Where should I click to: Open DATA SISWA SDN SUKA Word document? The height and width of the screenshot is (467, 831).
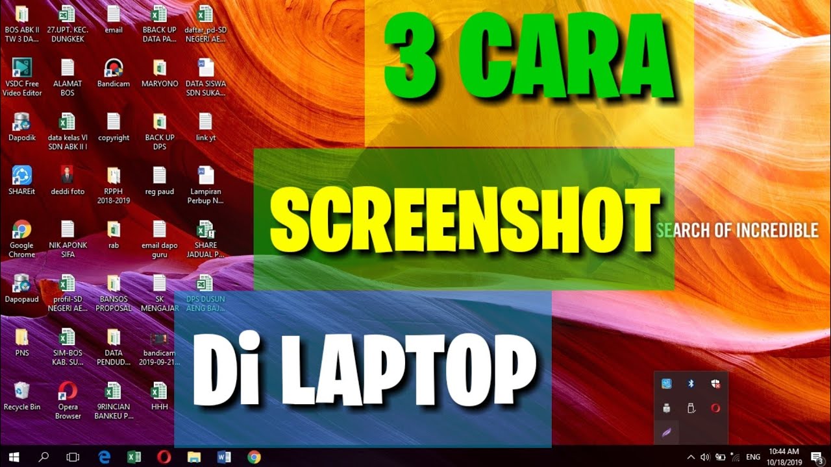tap(205, 77)
